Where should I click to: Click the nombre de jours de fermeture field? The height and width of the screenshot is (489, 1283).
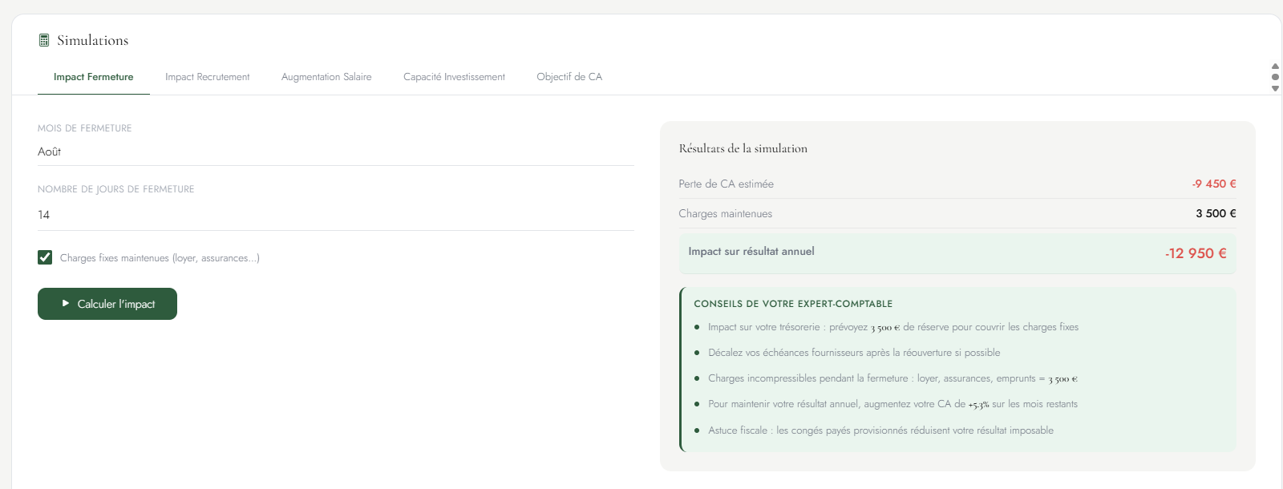[x=335, y=215]
